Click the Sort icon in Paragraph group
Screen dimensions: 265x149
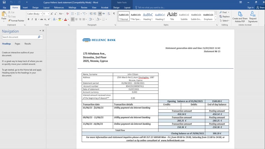pos(109,14)
